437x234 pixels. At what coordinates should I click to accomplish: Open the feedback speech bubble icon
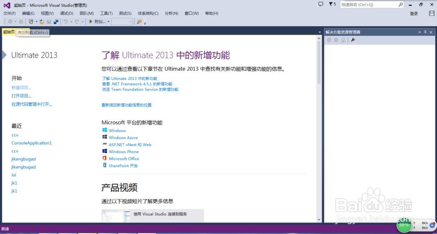click(x=320, y=4)
